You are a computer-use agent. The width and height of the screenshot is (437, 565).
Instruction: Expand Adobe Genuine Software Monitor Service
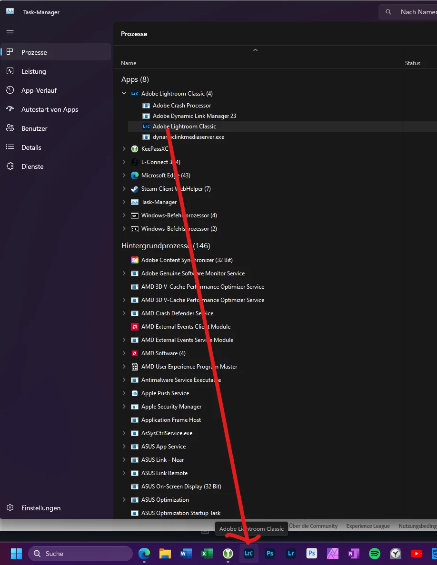click(x=124, y=273)
